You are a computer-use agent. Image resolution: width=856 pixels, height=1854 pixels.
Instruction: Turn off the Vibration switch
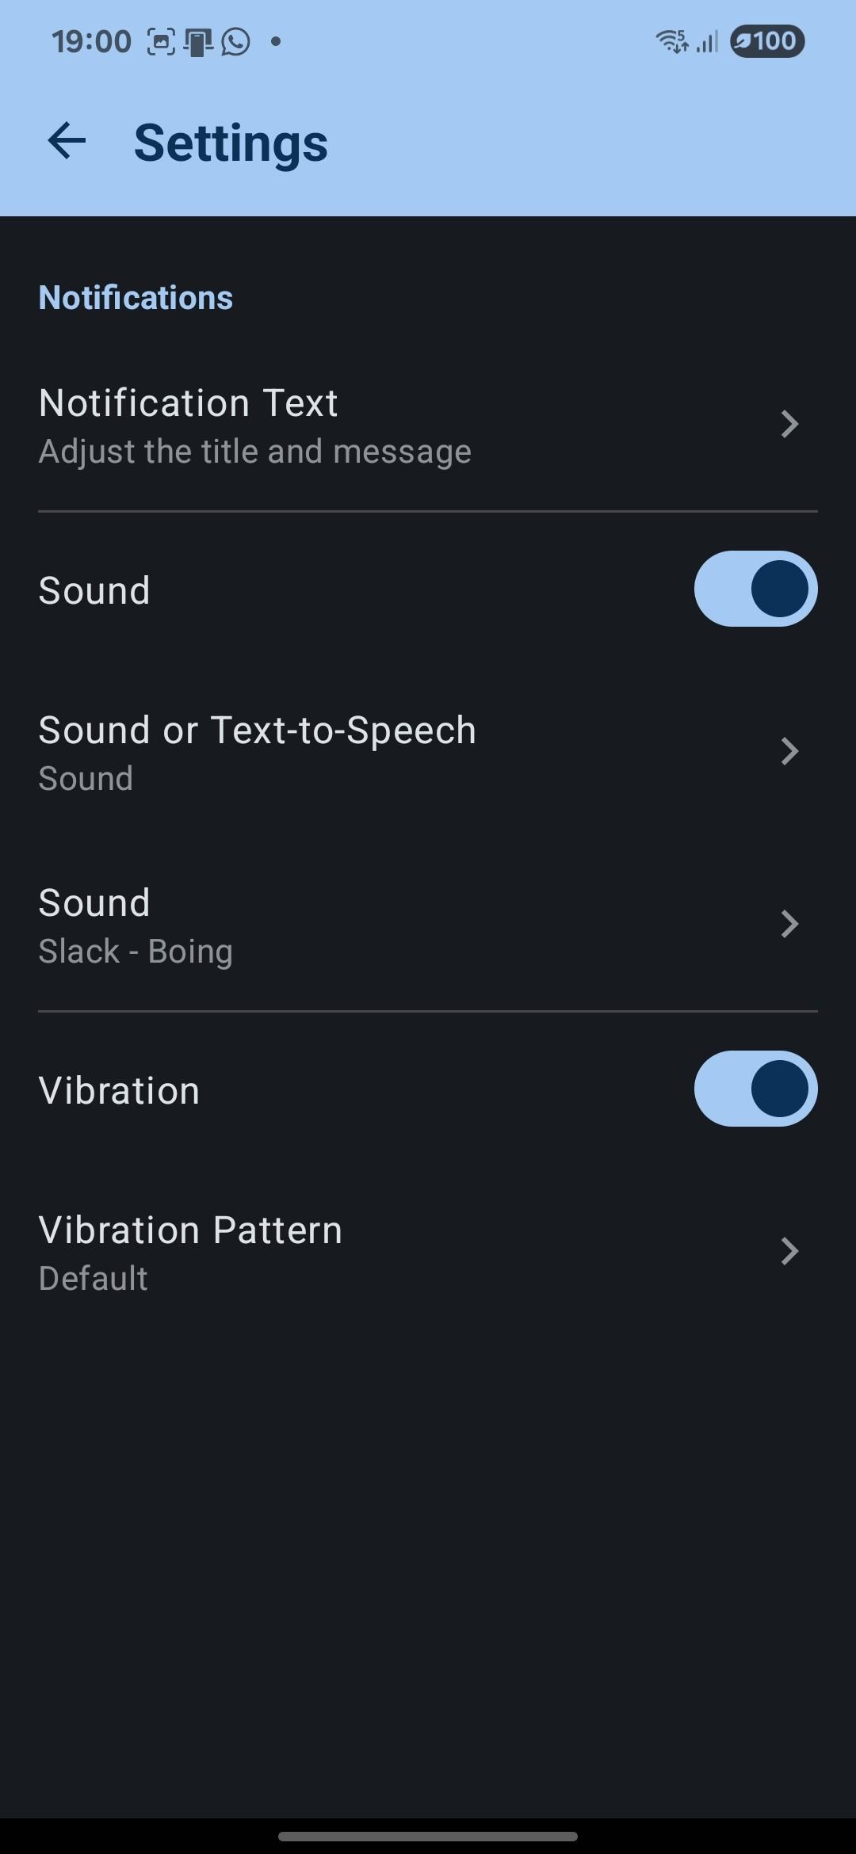tap(755, 1089)
